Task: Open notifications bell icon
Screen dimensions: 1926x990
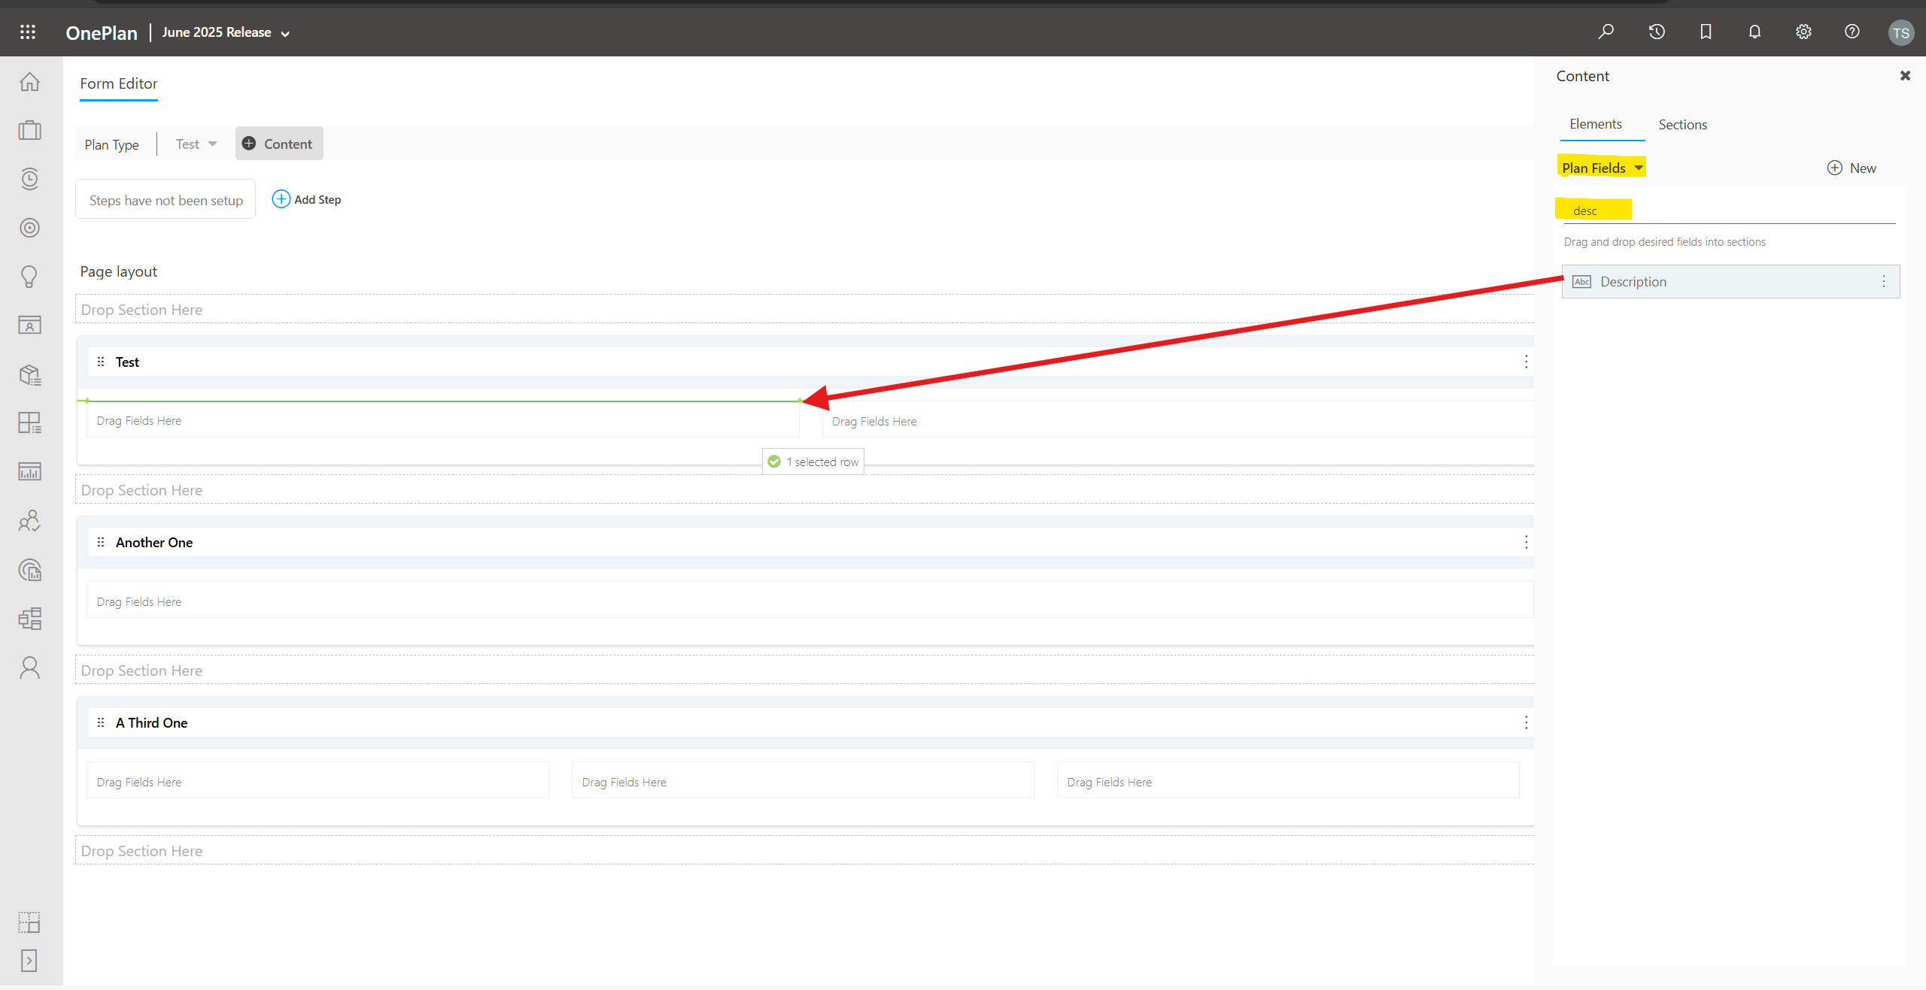Action: pyautogui.click(x=1754, y=32)
